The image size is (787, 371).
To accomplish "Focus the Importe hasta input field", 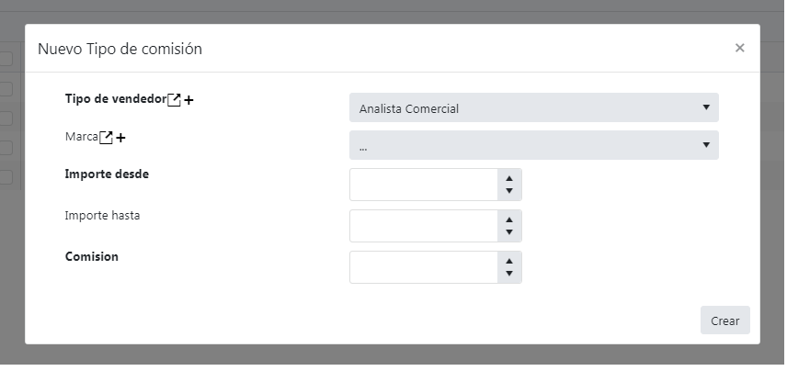I will click(x=424, y=226).
